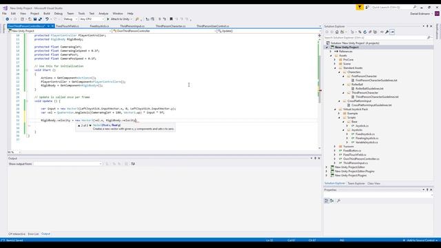Click Preview Selected Items icon

pyautogui.click(x=392, y=32)
